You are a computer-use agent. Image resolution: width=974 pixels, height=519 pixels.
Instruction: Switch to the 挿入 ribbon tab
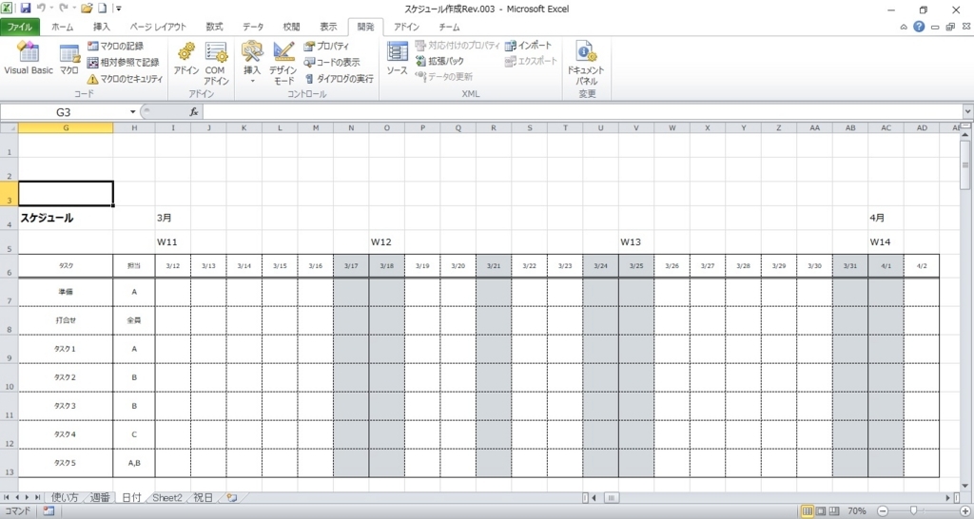point(101,27)
